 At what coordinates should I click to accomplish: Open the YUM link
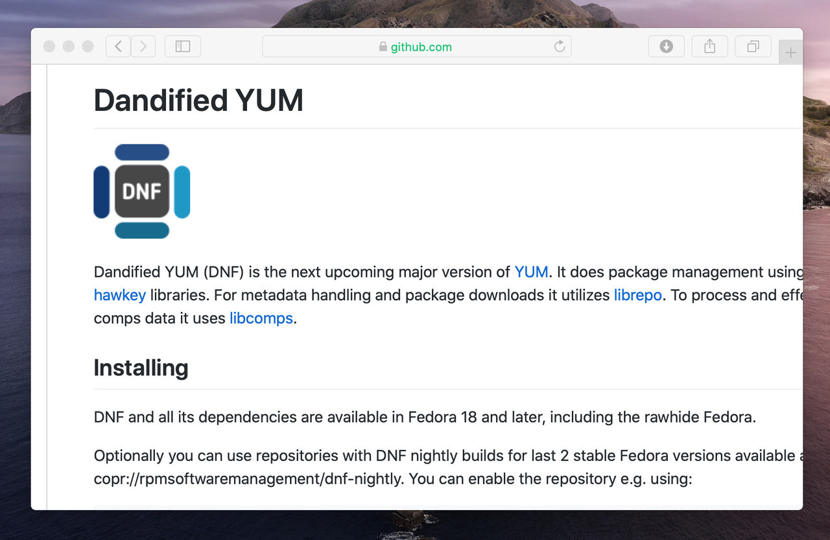click(x=531, y=272)
